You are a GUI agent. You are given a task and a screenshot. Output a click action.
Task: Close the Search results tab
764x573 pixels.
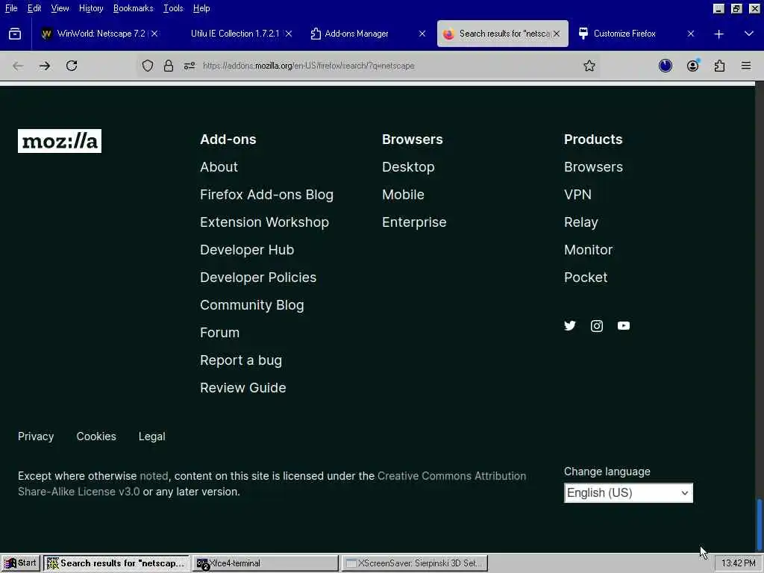(x=557, y=34)
